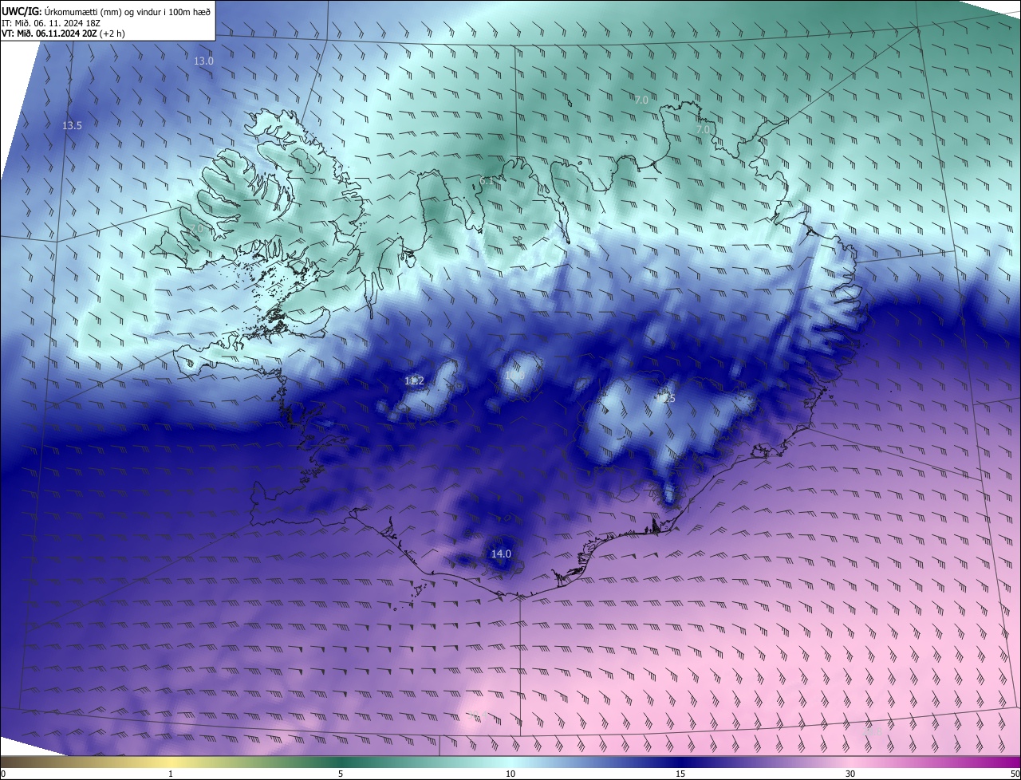1021x780 pixels.
Task: Click the 10 tick on the color scale
Action: [510, 774]
